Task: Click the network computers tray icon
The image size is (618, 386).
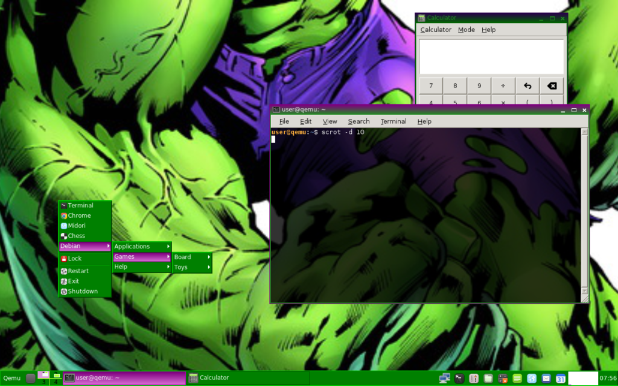Action: point(445,378)
